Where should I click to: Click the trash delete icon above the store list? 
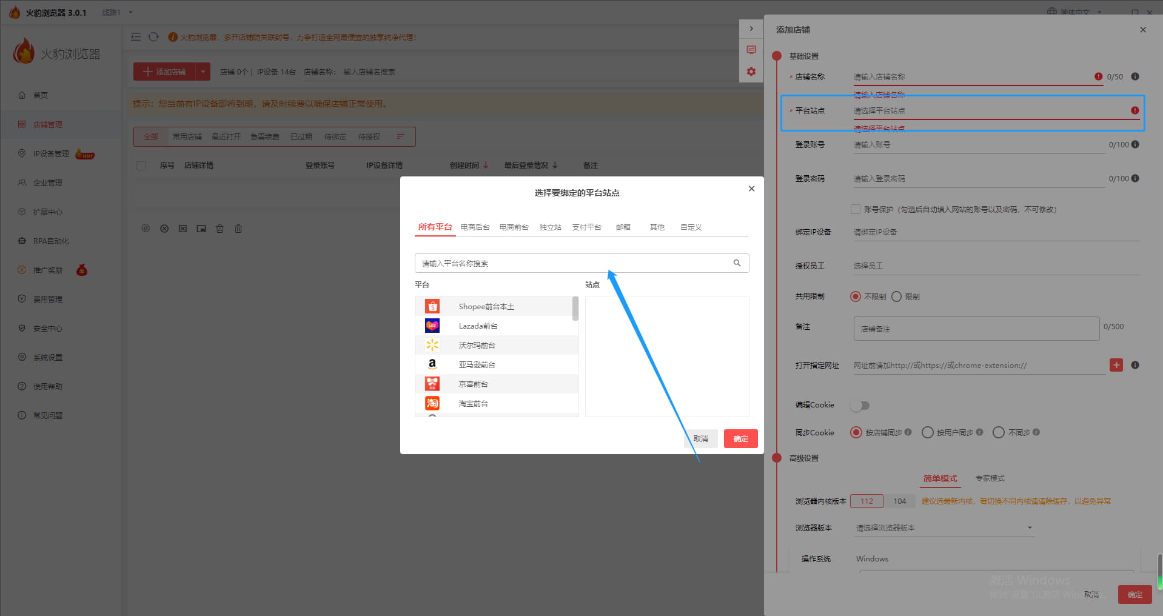point(238,229)
